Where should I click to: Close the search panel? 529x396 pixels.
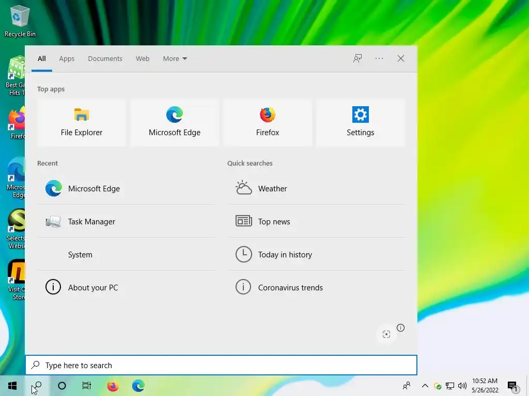click(401, 59)
